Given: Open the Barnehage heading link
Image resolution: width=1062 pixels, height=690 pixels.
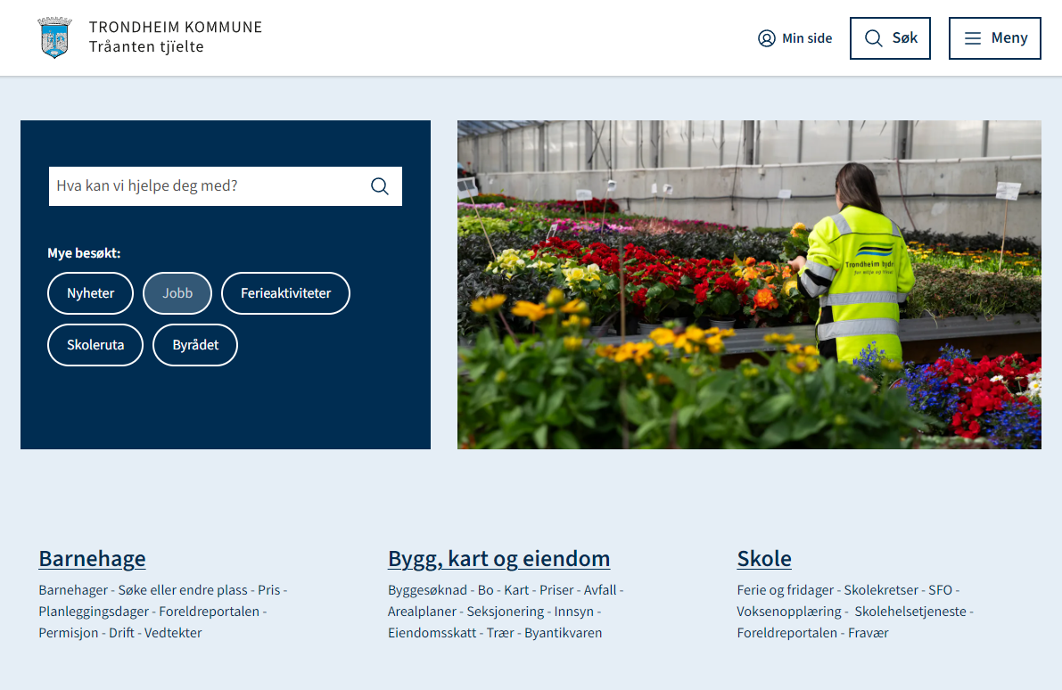Looking at the screenshot, I should click(x=92, y=559).
